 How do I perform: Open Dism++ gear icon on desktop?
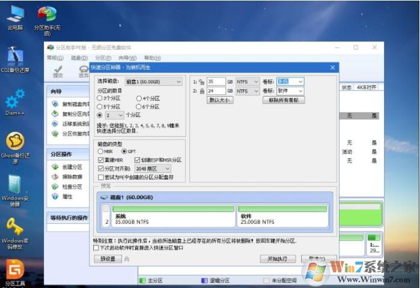(x=15, y=99)
